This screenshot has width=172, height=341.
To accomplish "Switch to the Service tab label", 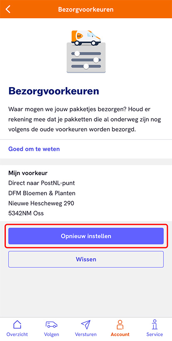I will (x=155, y=334).
